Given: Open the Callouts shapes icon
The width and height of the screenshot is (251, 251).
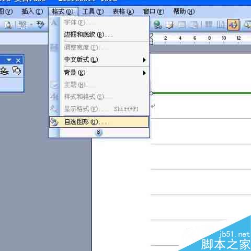Looking at the screenshot, I should click(17, 71).
